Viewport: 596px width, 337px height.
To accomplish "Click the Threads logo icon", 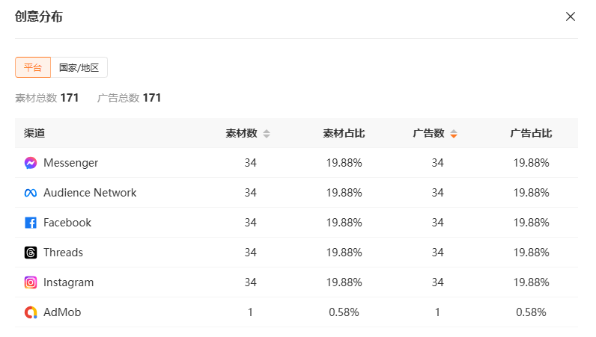I will click(31, 253).
